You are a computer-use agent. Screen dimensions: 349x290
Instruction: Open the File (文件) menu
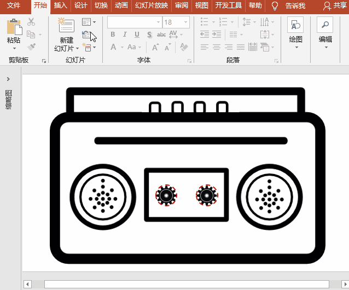14,6
